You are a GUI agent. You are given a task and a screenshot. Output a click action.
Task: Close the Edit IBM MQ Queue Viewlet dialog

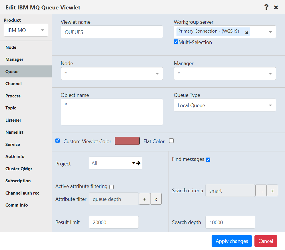click(x=276, y=7)
